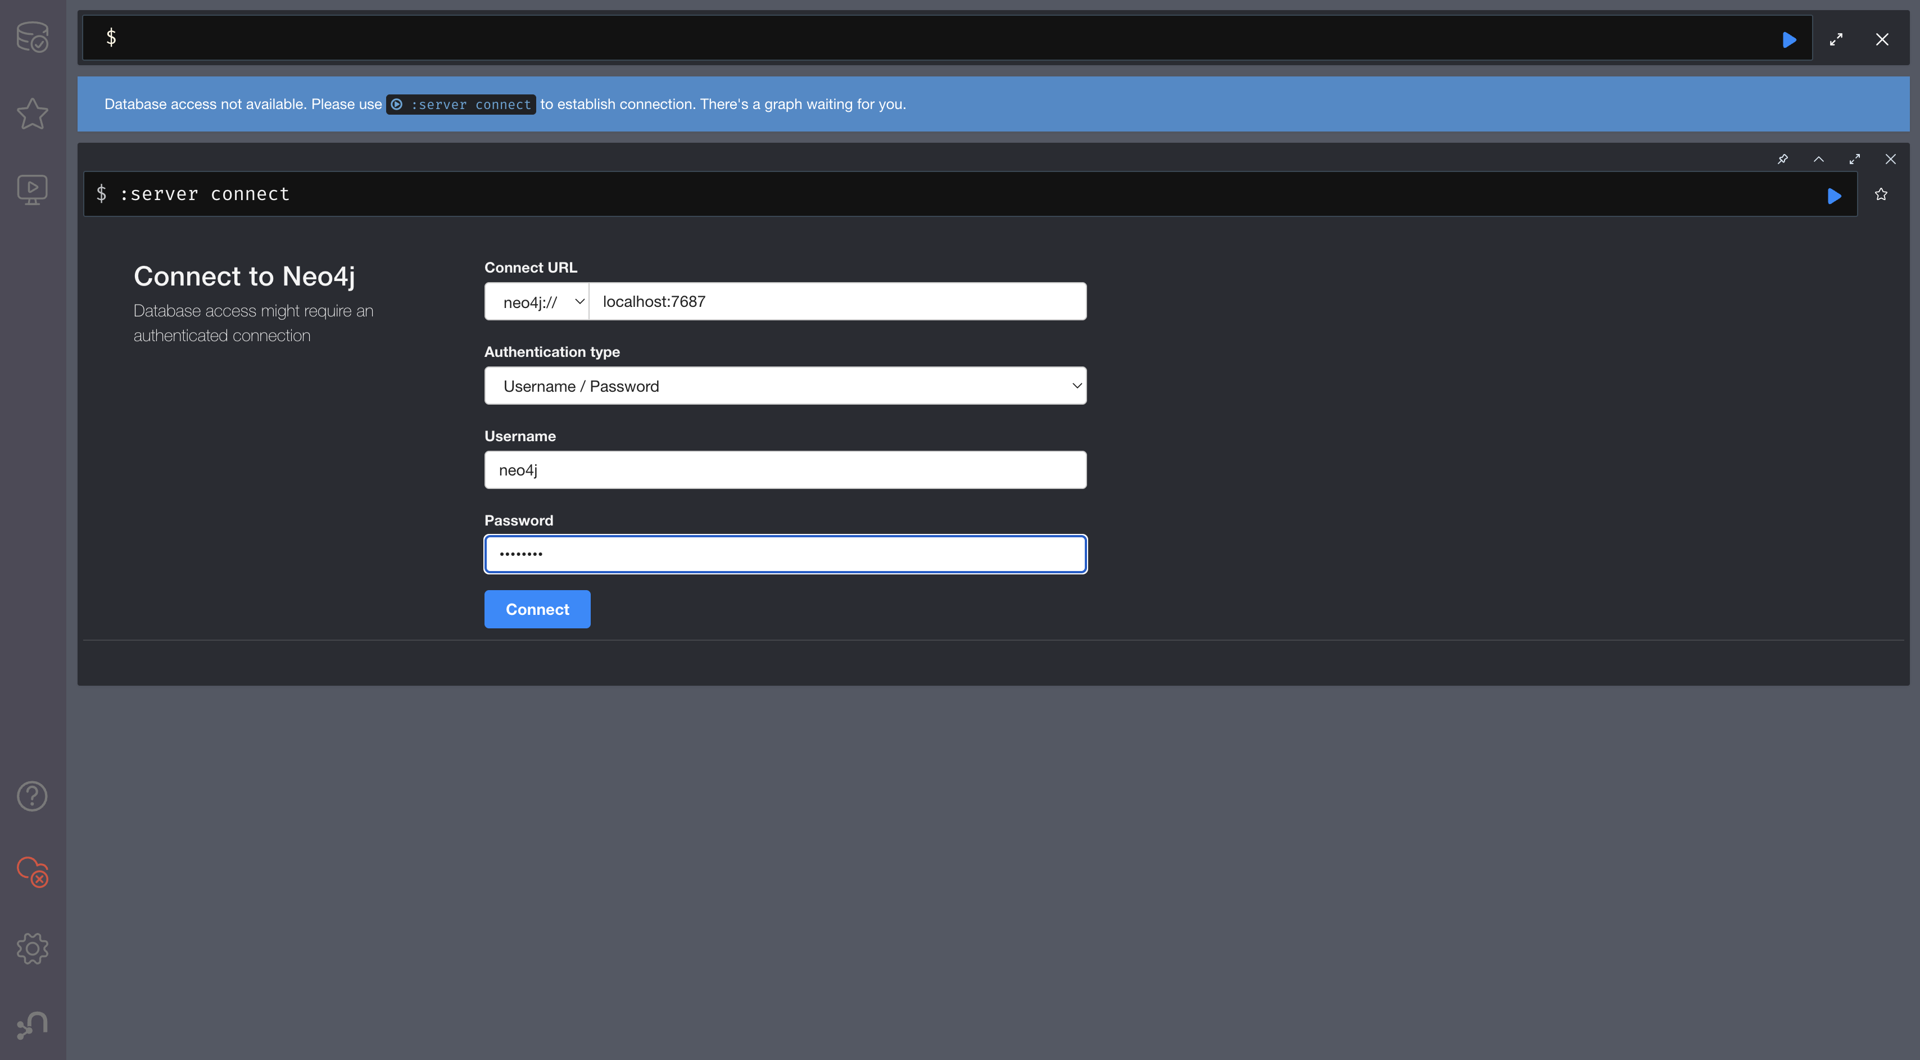Open the Help question mark panel
1920x1060 pixels.
[x=32, y=796]
